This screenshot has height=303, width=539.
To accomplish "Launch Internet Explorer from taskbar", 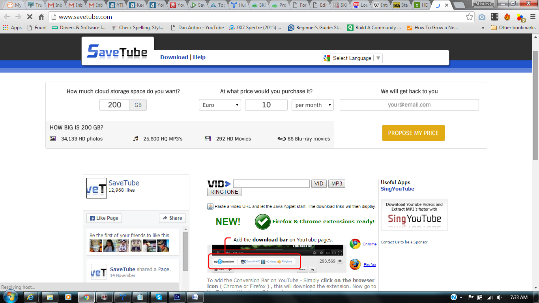I will (x=30, y=297).
